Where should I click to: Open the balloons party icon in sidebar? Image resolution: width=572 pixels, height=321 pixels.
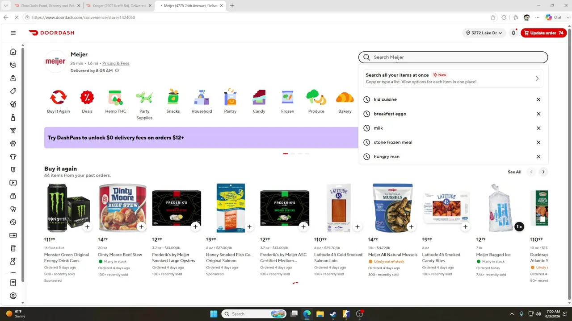[x=13, y=209]
